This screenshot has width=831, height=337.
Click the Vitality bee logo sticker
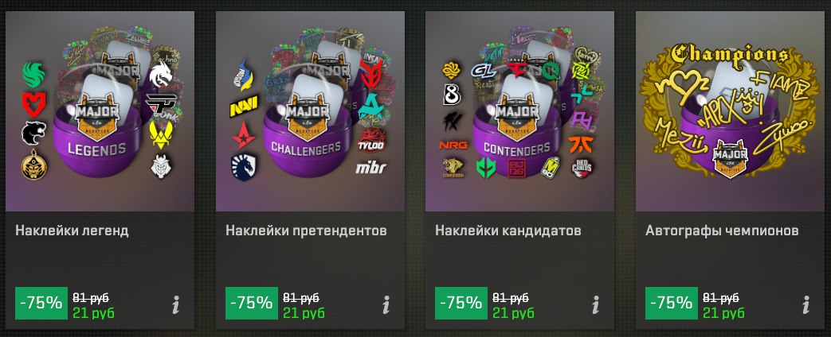159,134
